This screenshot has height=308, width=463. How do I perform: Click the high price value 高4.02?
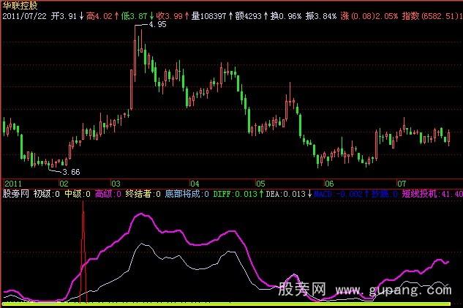[x=99, y=16]
